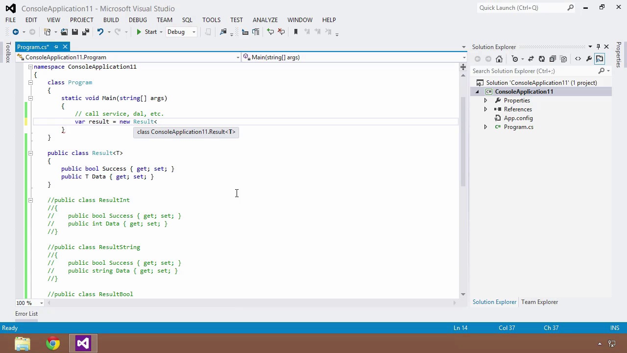Refresh the Solution Explorer
This screenshot has width=627, height=353.
542,59
